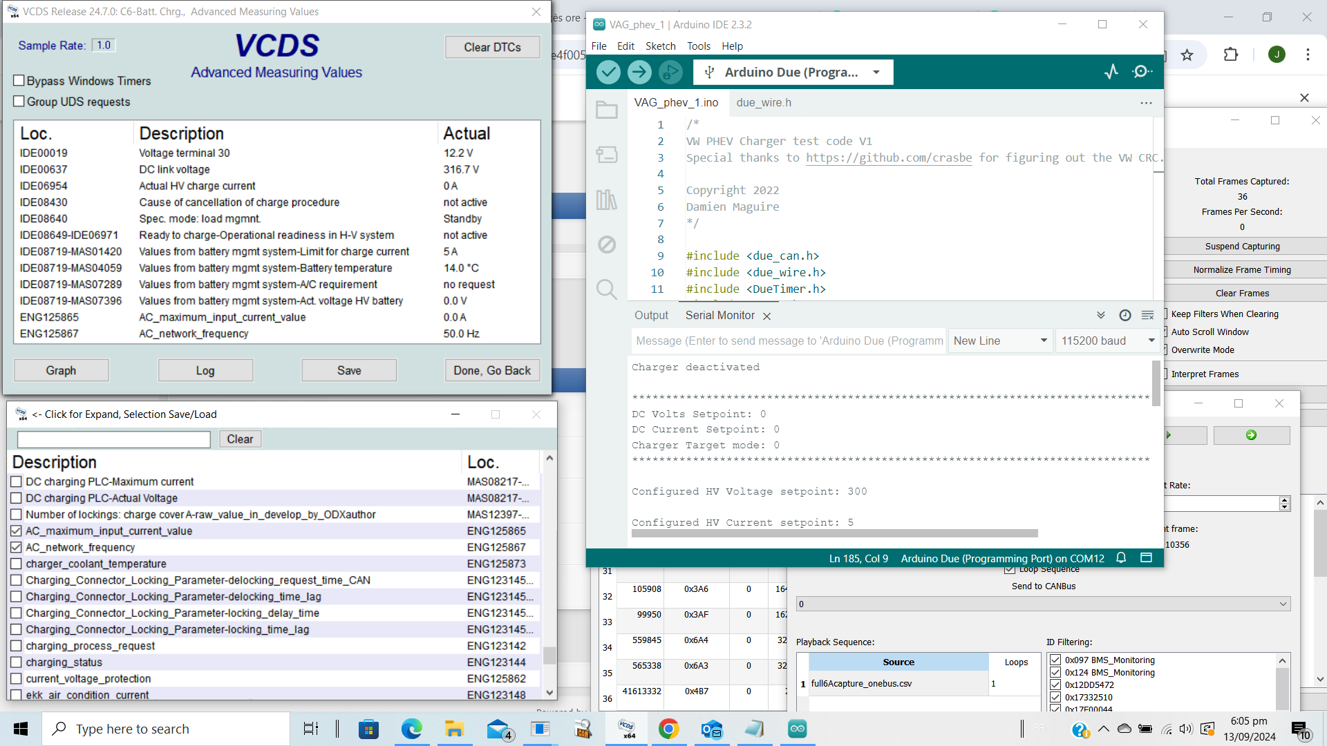Click the Arduino Upload arrow icon
Image resolution: width=1327 pixels, height=746 pixels.
point(639,72)
